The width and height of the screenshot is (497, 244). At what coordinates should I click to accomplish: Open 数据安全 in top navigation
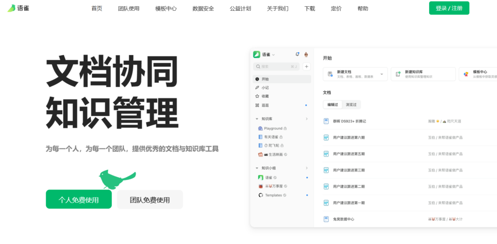pyautogui.click(x=203, y=9)
